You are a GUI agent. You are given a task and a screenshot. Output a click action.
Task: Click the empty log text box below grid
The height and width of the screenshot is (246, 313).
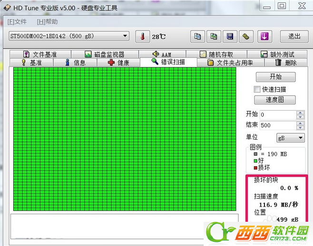click(125, 226)
